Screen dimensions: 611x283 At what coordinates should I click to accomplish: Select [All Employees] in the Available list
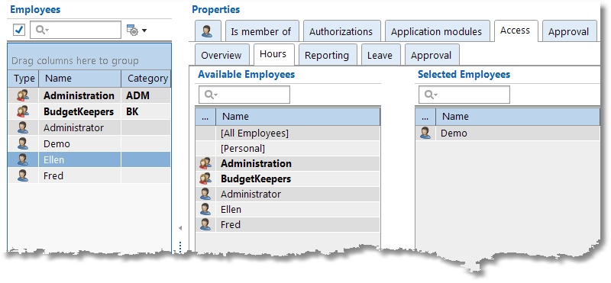pyautogui.click(x=288, y=133)
